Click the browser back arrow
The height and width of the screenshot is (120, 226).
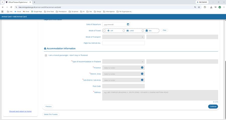[3, 7]
